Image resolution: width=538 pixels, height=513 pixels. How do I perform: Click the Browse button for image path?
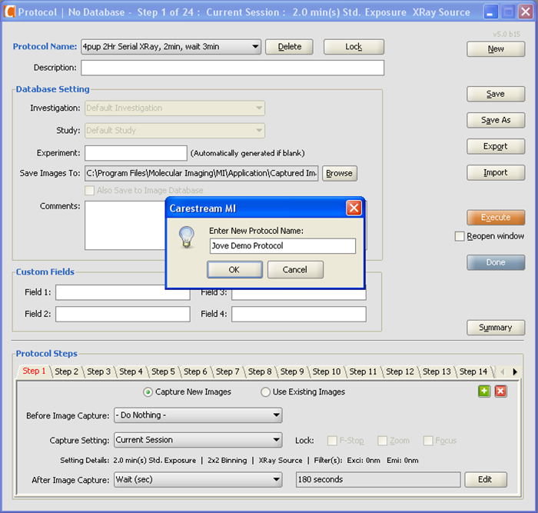(340, 173)
